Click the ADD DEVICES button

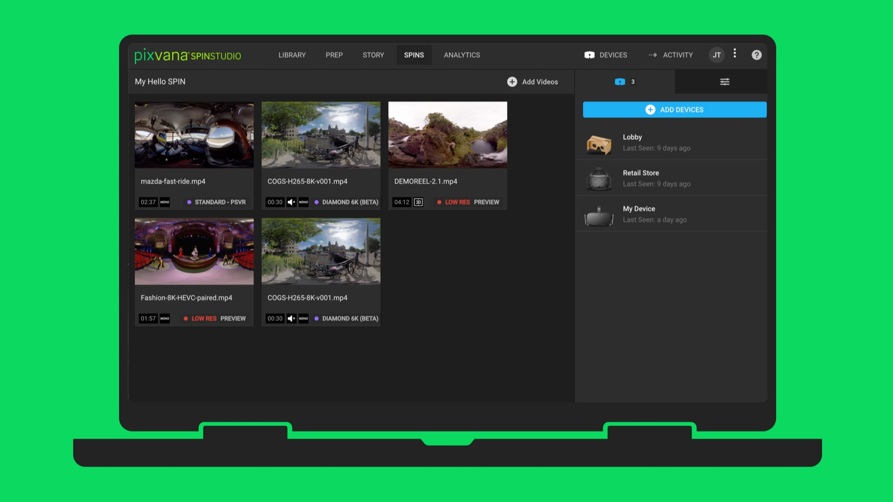(x=674, y=110)
